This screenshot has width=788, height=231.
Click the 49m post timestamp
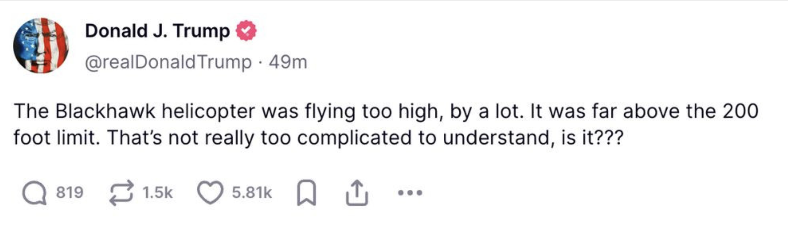(288, 62)
